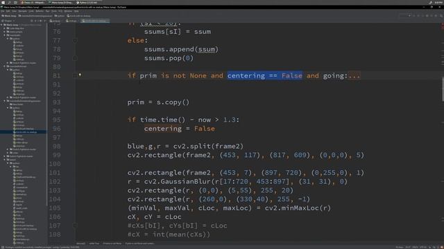Open the Run menu
This screenshot has height=249, width=444.
click(x=47, y=11)
